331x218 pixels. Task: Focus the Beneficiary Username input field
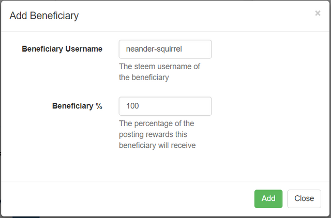[165, 50]
